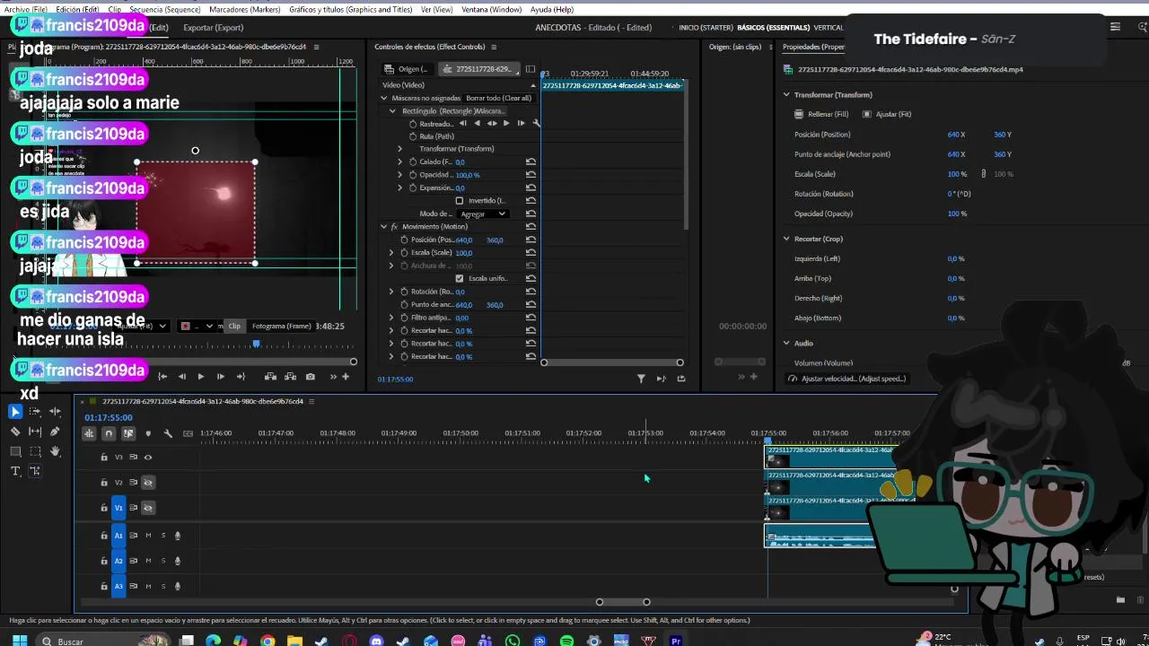Voice-over record microphone on track A1
This screenshot has height=646, width=1149.
(x=178, y=536)
